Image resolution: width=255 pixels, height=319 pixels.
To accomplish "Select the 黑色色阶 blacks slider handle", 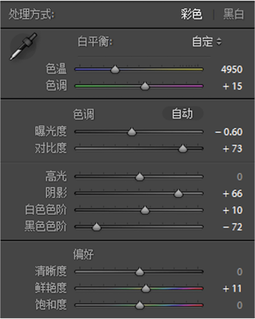I will coord(96,227).
